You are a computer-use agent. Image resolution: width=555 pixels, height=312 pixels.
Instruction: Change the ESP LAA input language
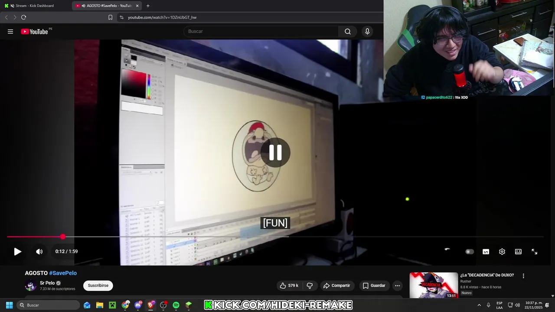click(499, 305)
